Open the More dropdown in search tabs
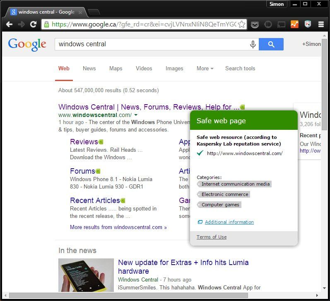Viewport: 330px width, 301px height. point(205,68)
